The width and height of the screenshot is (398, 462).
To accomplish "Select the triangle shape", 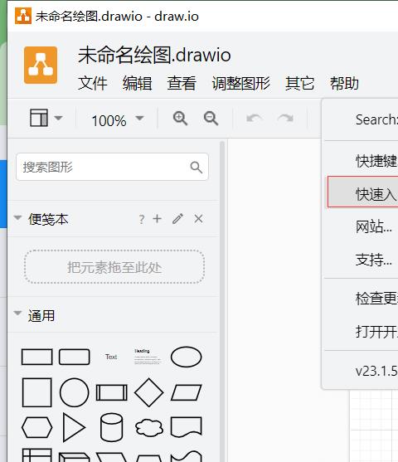I will point(75,427).
